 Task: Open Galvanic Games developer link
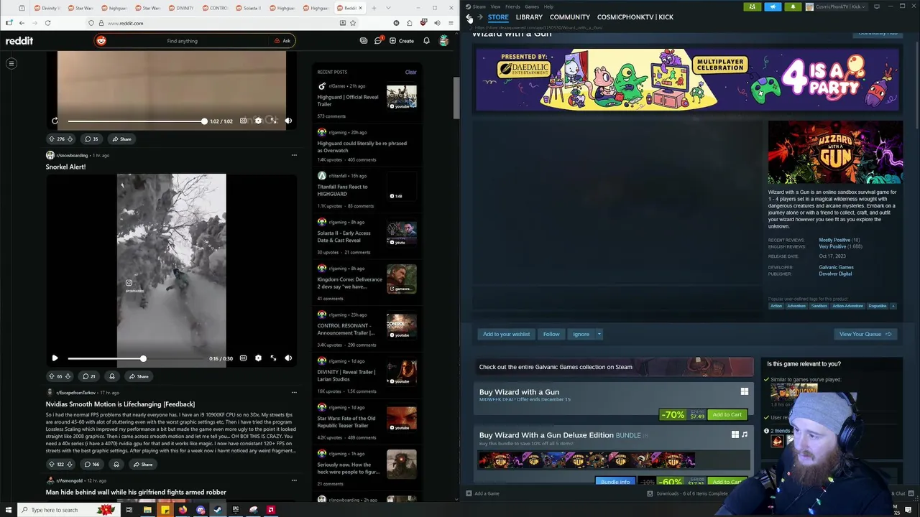(x=836, y=267)
